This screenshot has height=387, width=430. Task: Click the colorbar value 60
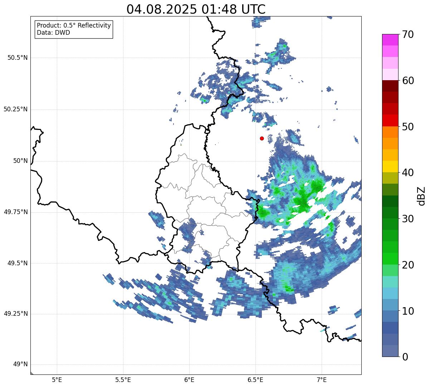[x=407, y=81]
